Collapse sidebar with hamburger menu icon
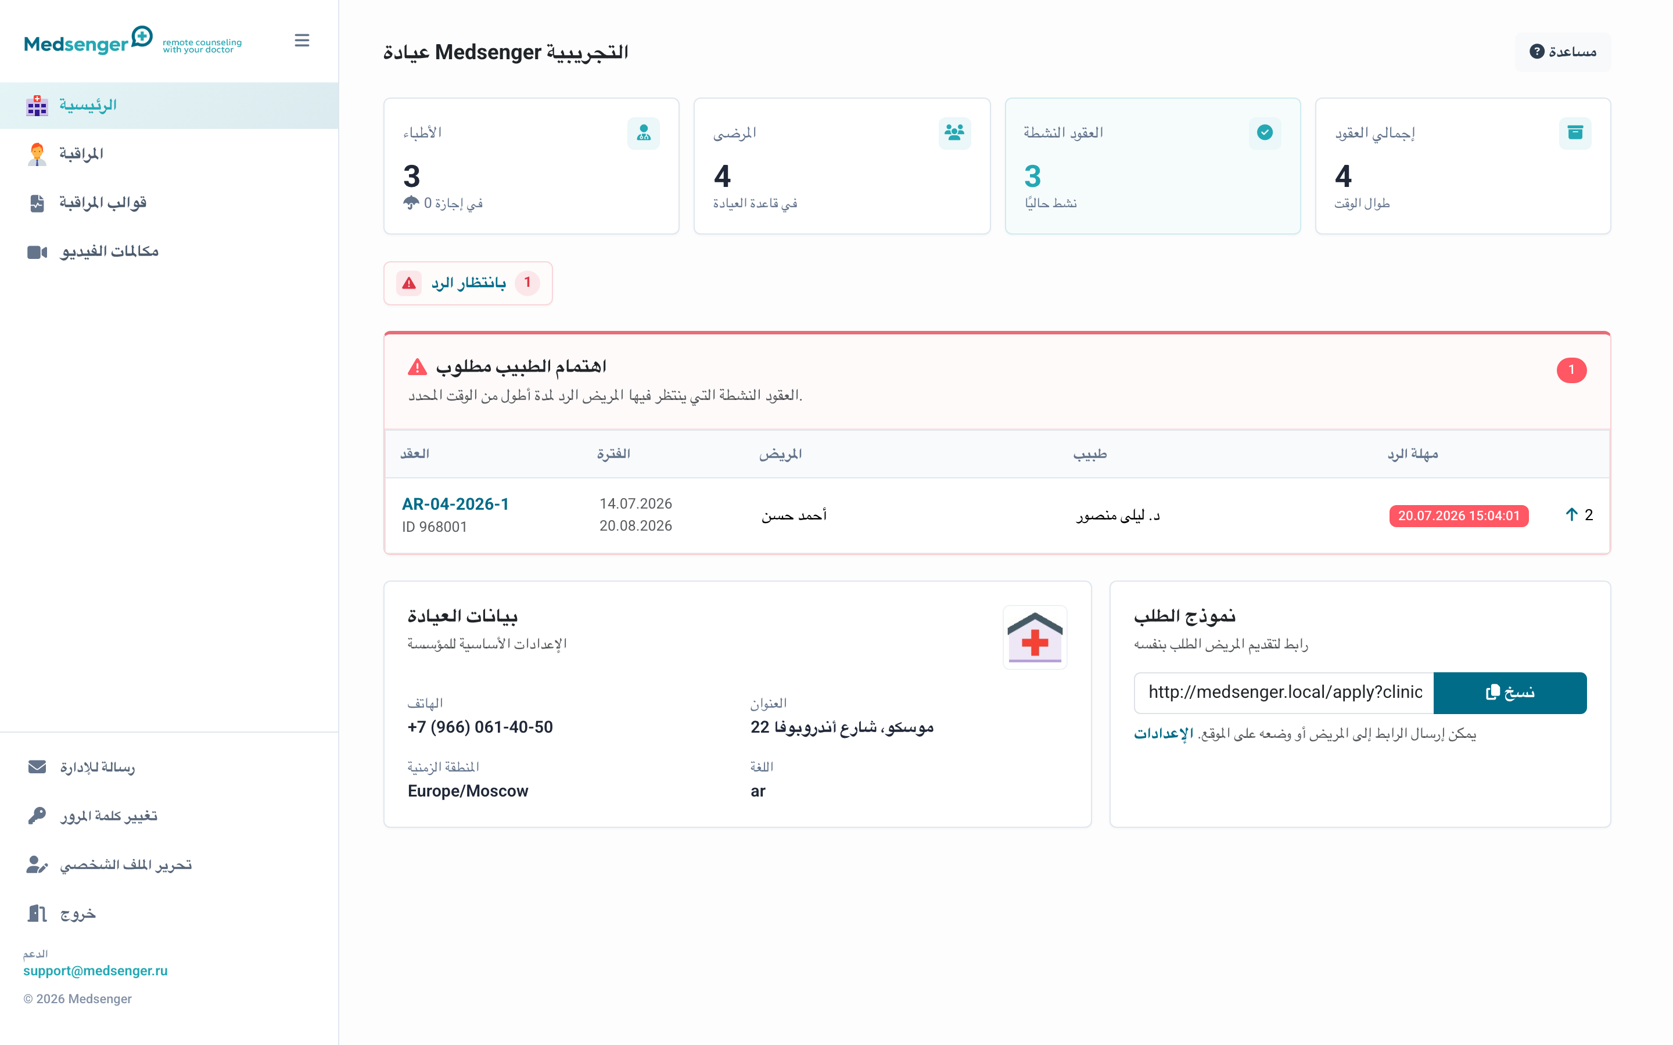This screenshot has height=1045, width=1673. pos(302,41)
